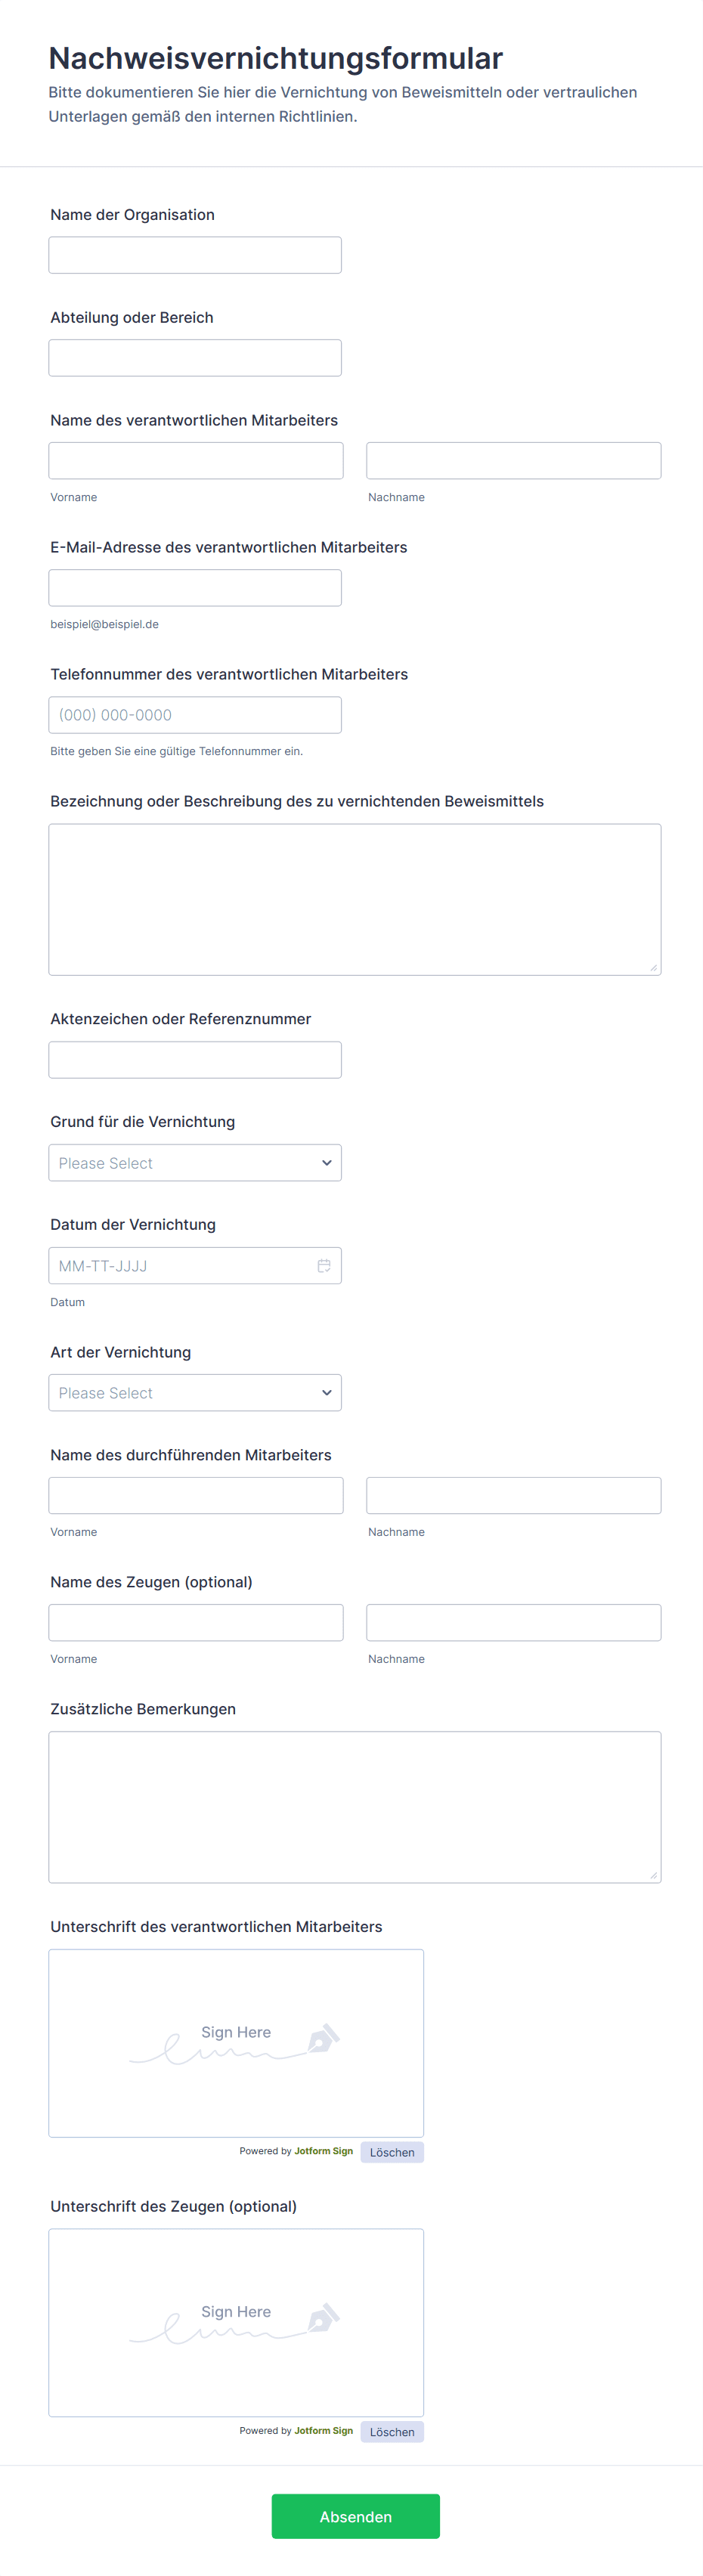Click the responsible employee Vorname field
This screenshot has height=2576, width=703.
point(196,461)
